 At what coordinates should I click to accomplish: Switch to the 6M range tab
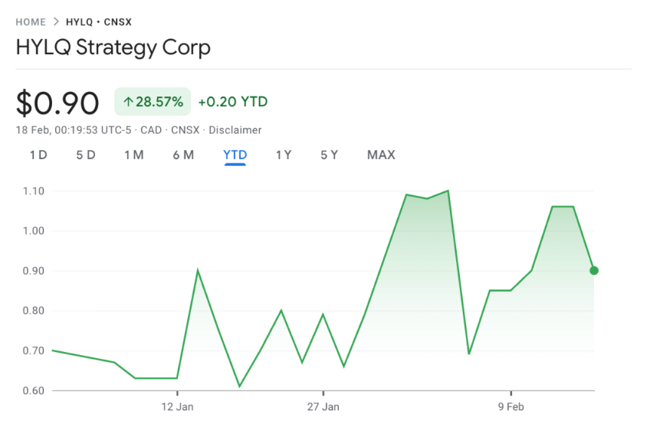click(183, 155)
